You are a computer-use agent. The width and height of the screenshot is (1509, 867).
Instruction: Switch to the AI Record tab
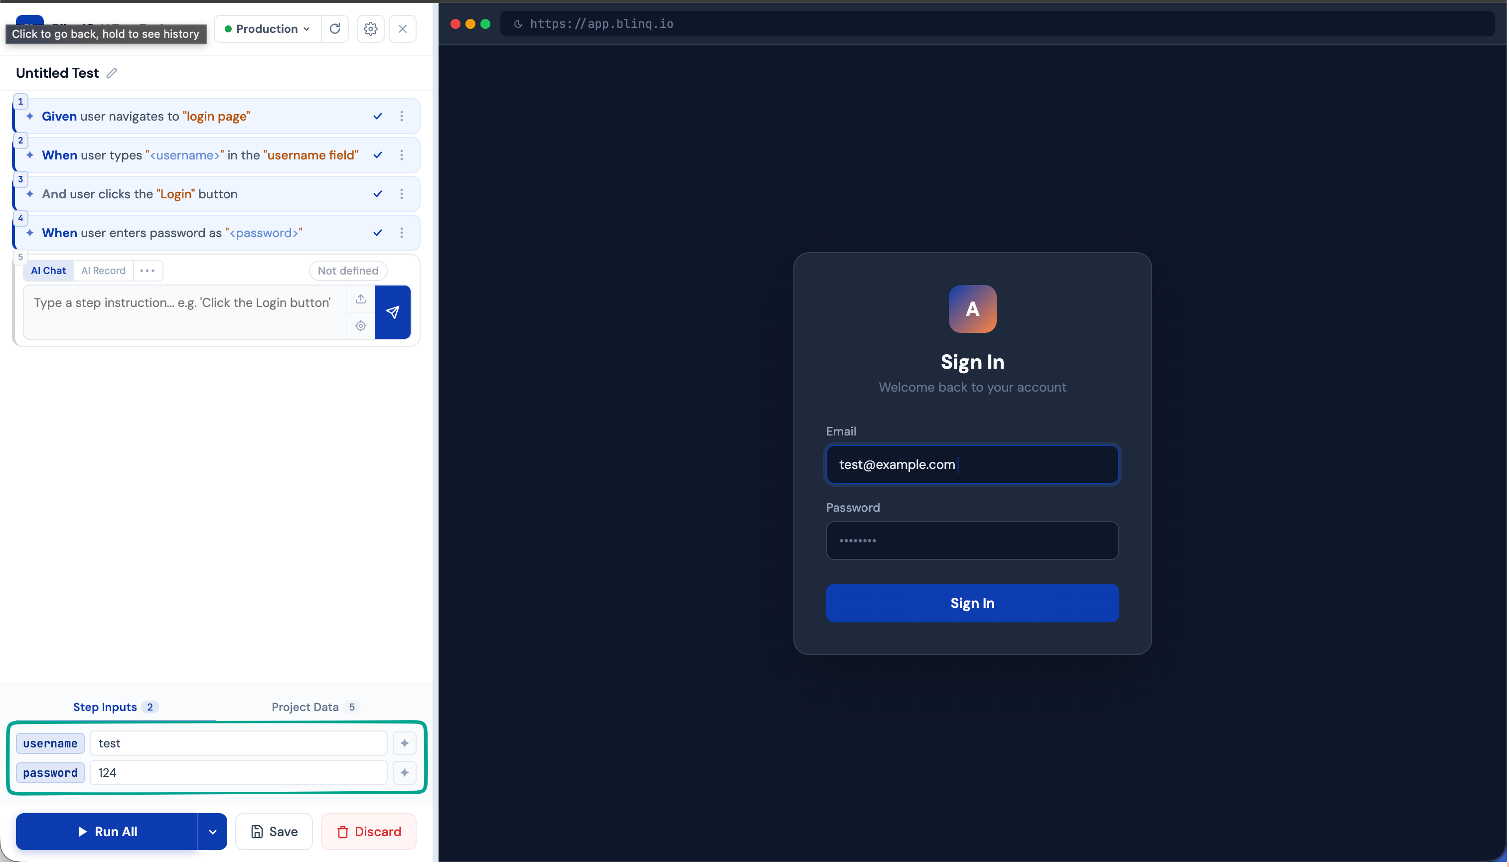pyautogui.click(x=104, y=271)
